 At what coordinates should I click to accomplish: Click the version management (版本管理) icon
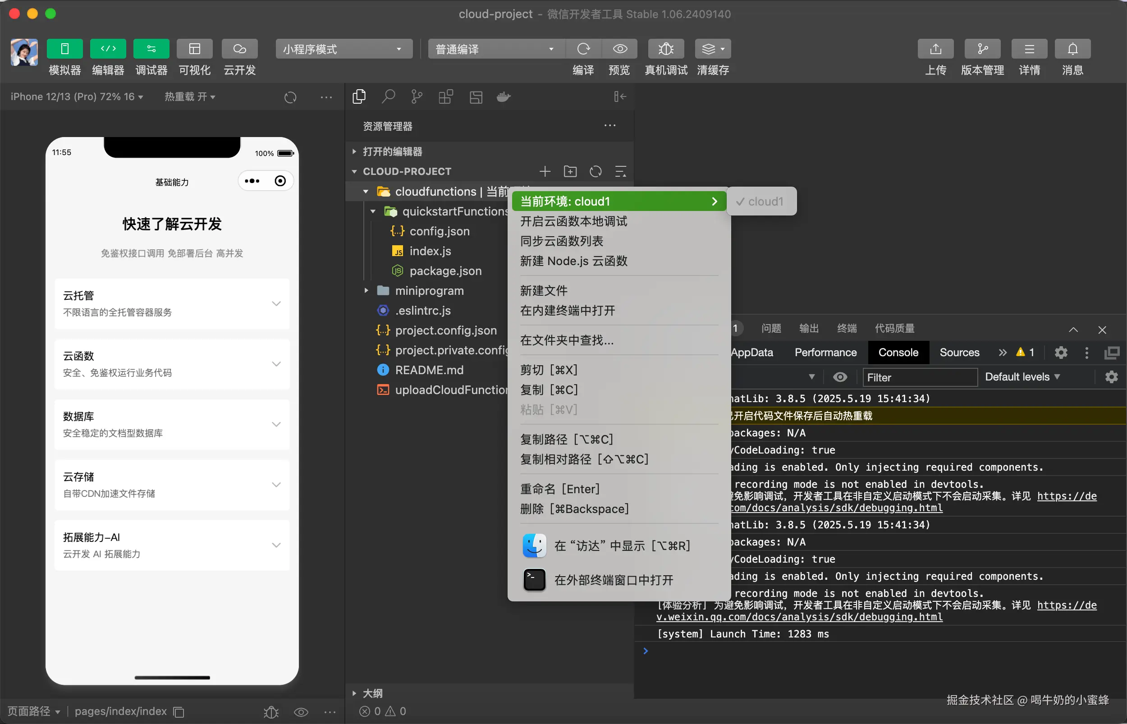coord(982,49)
